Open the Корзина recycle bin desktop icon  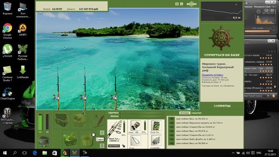(7, 8)
